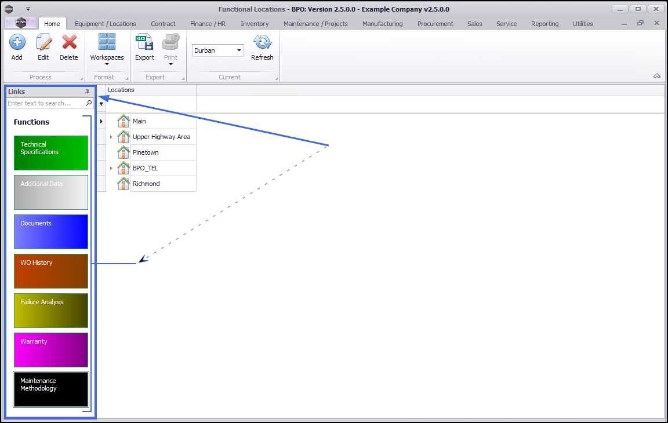Click the house icon beside Pinetown
Viewport: 668px width, 423px height.
point(124,152)
